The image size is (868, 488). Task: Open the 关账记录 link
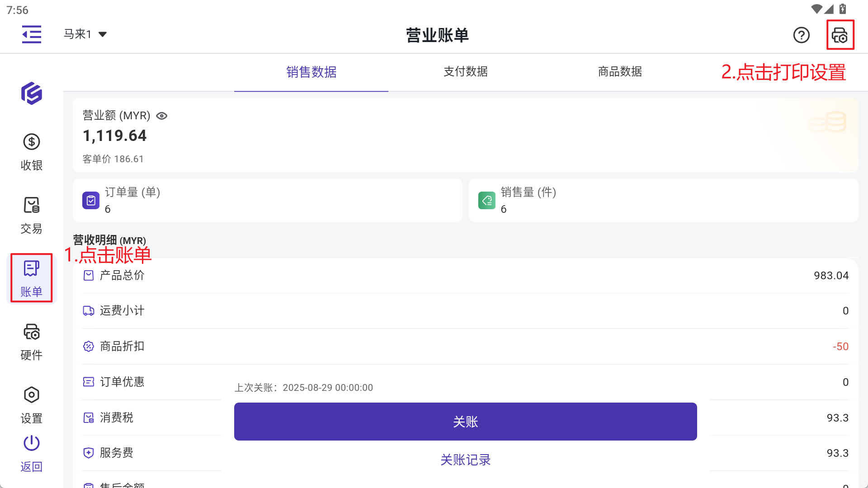465,460
